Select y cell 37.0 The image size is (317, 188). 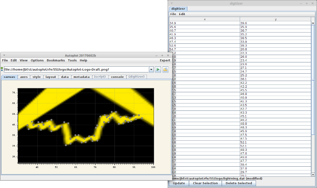(275, 168)
